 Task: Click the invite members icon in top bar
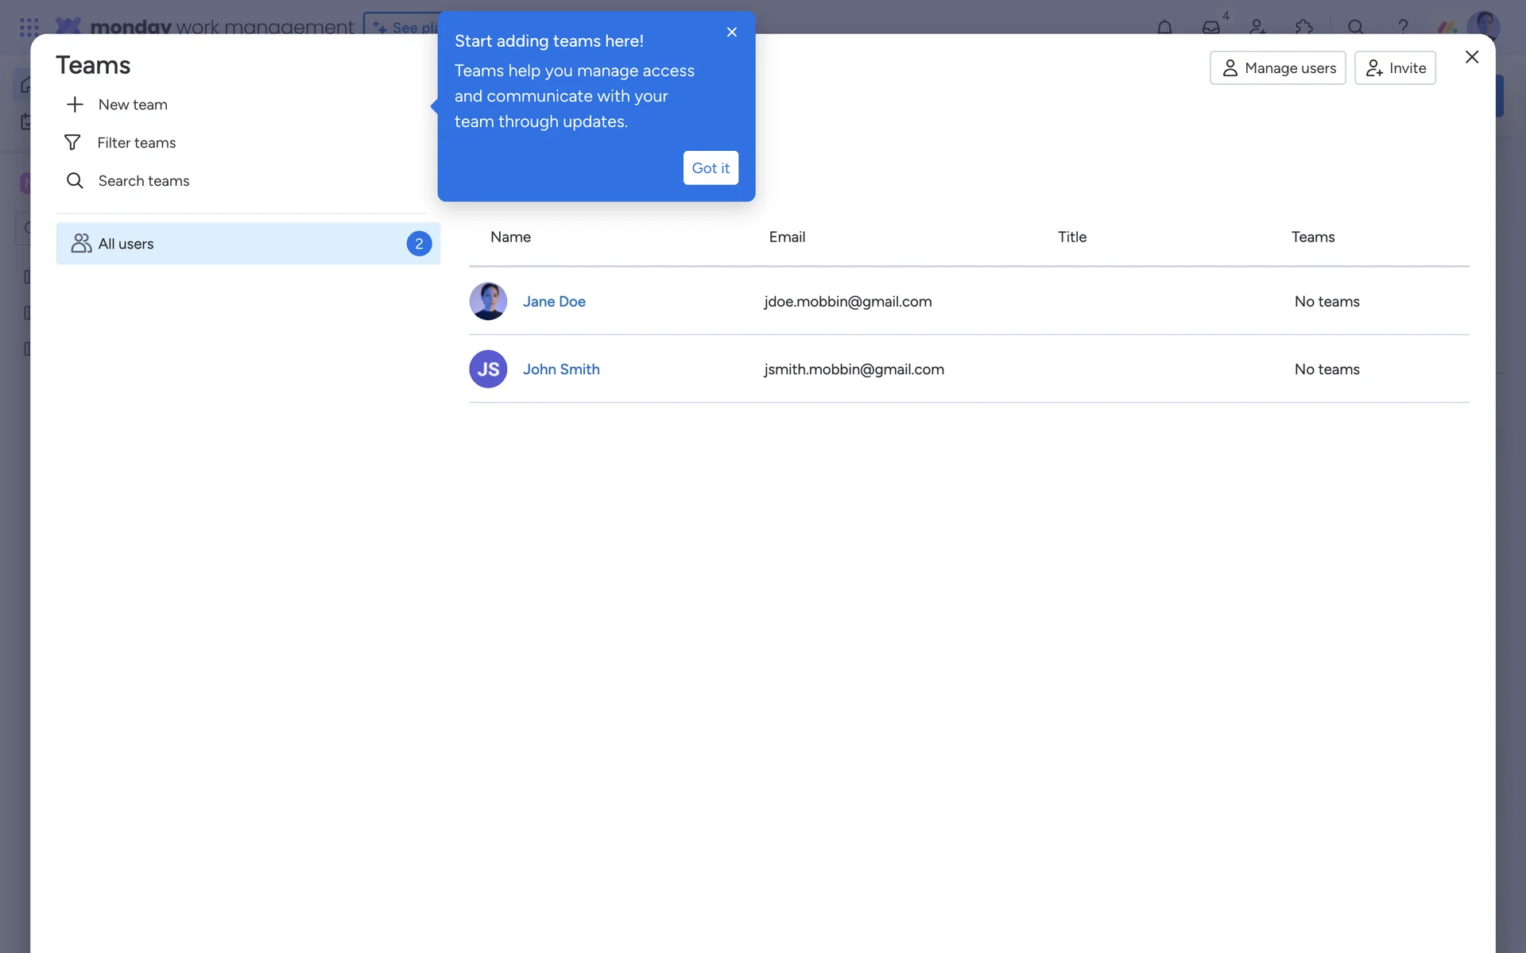pyautogui.click(x=1257, y=27)
